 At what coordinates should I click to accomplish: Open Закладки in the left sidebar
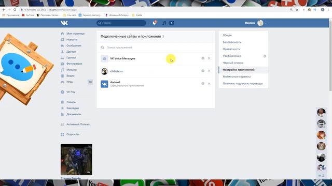(x=73, y=108)
